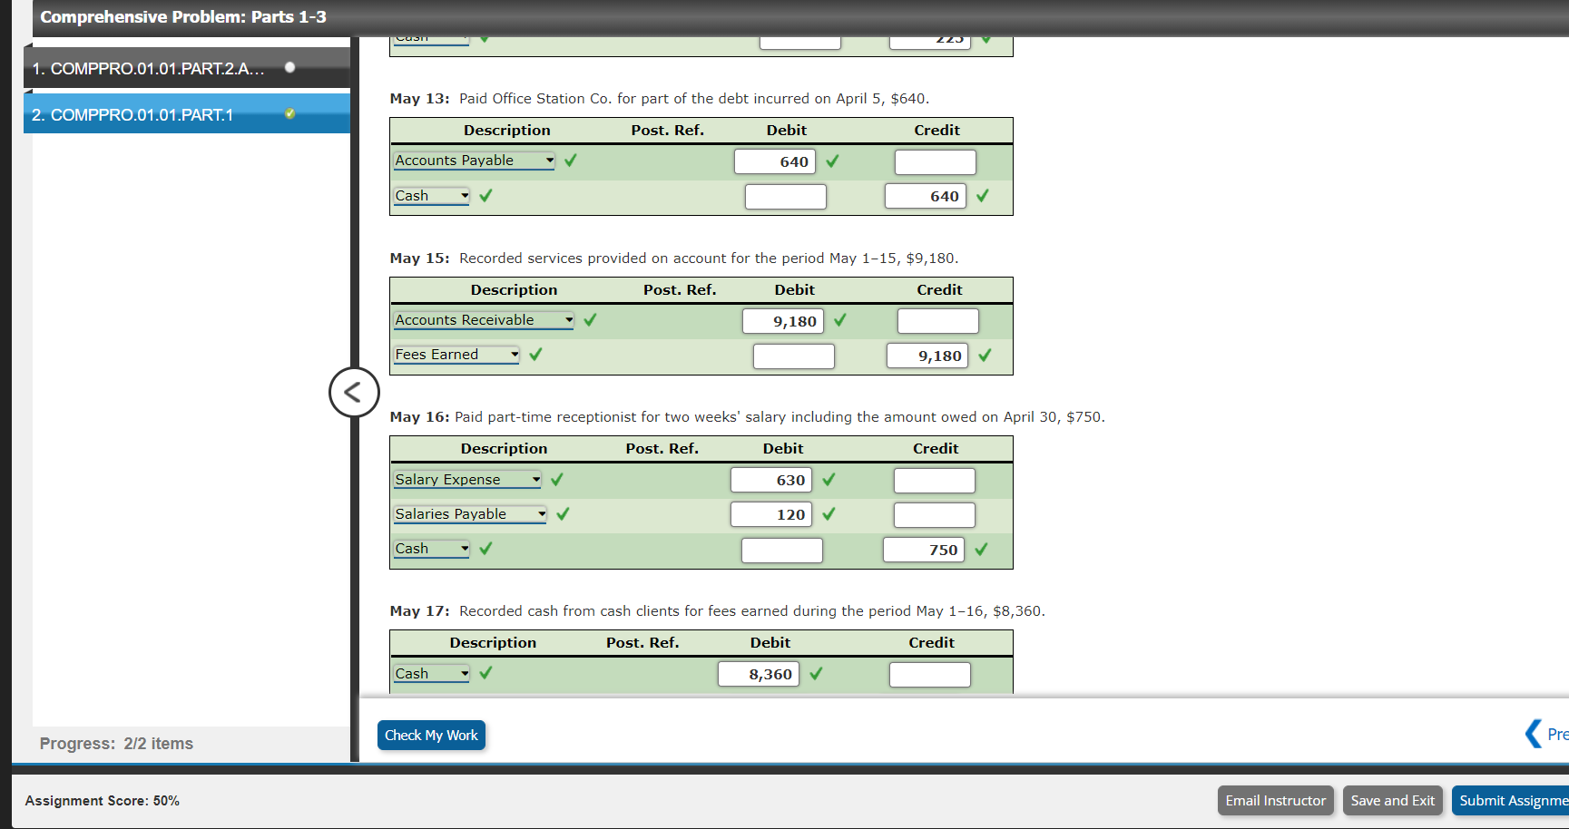Click status circle on COMPPRO.01.01.PART.2.A item
The width and height of the screenshot is (1569, 829).
(289, 67)
